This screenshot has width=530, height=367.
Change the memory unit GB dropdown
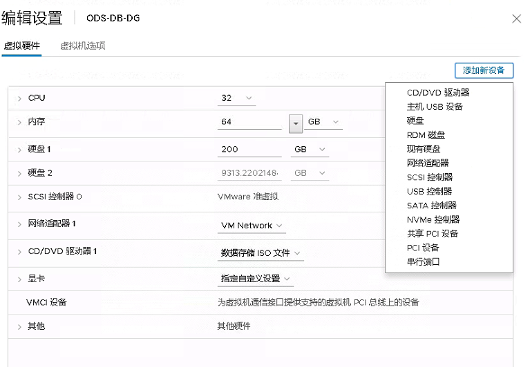coord(324,122)
